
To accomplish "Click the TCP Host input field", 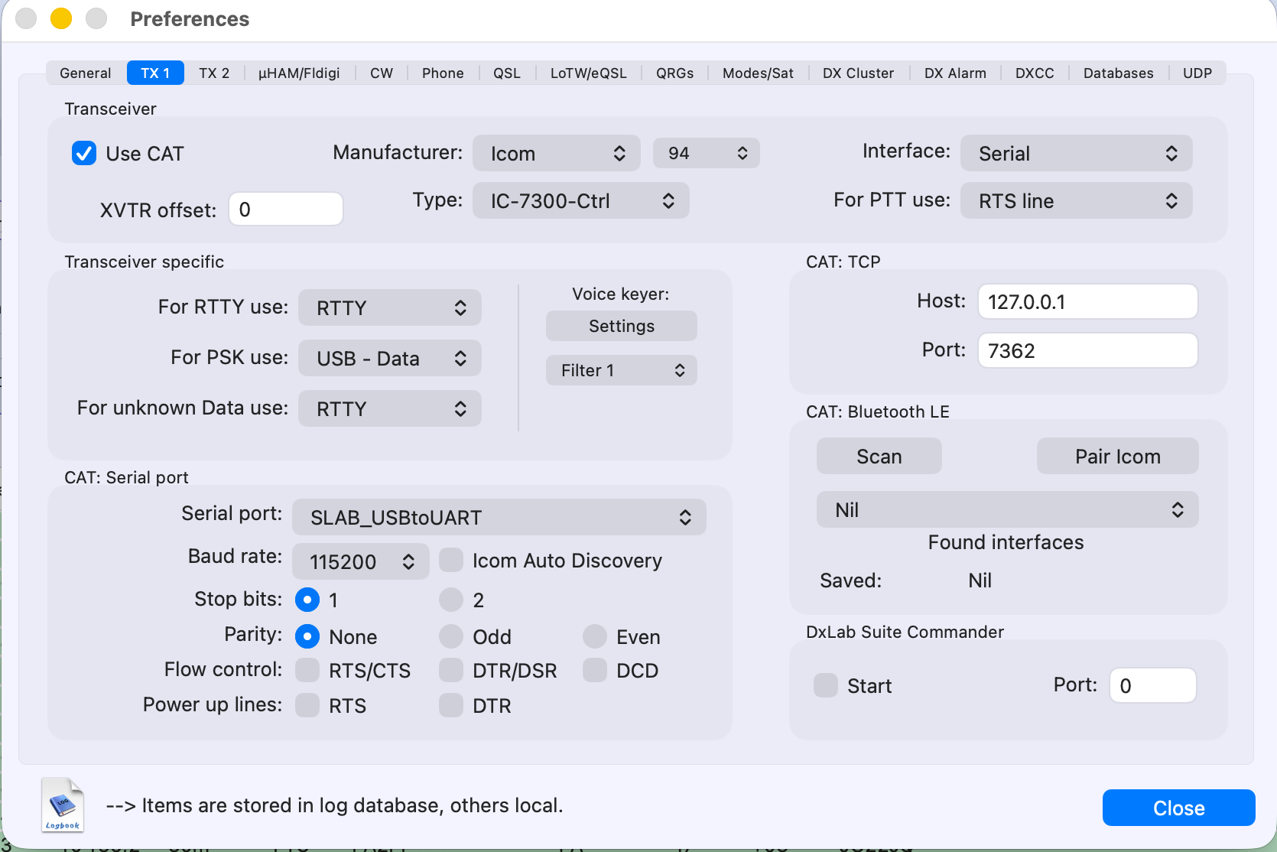I will click(1087, 302).
